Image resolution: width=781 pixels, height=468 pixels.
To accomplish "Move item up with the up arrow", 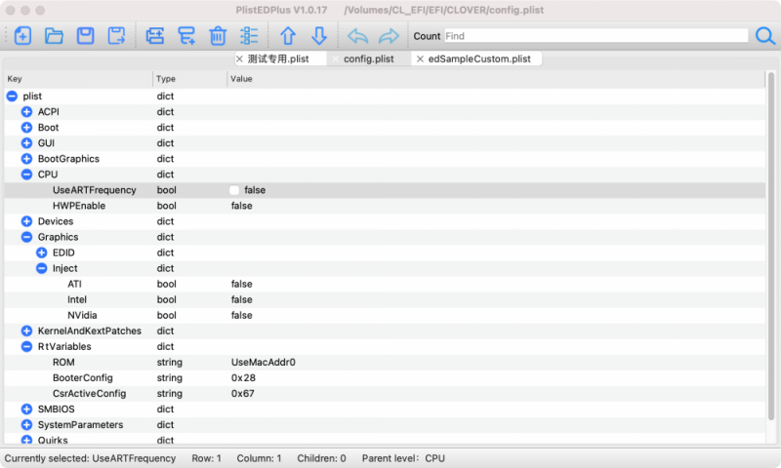I will [x=288, y=36].
